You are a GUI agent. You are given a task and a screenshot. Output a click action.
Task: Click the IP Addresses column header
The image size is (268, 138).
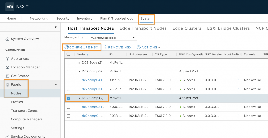tap(138, 54)
